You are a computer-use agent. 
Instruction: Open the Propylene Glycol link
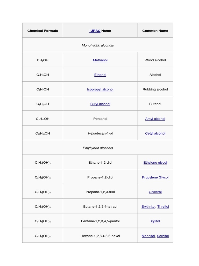(x=155, y=177)
